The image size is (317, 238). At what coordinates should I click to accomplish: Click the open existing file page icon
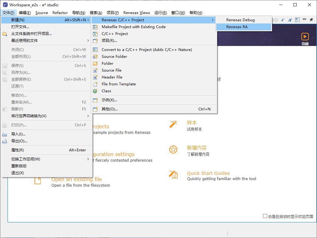(38, 180)
